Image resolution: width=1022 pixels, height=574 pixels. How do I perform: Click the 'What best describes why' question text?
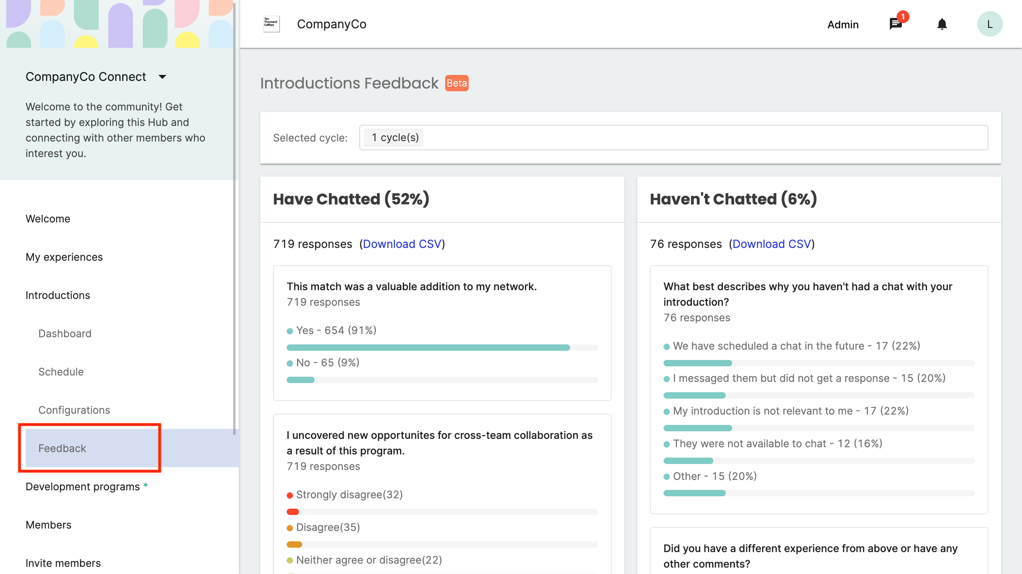[808, 294]
